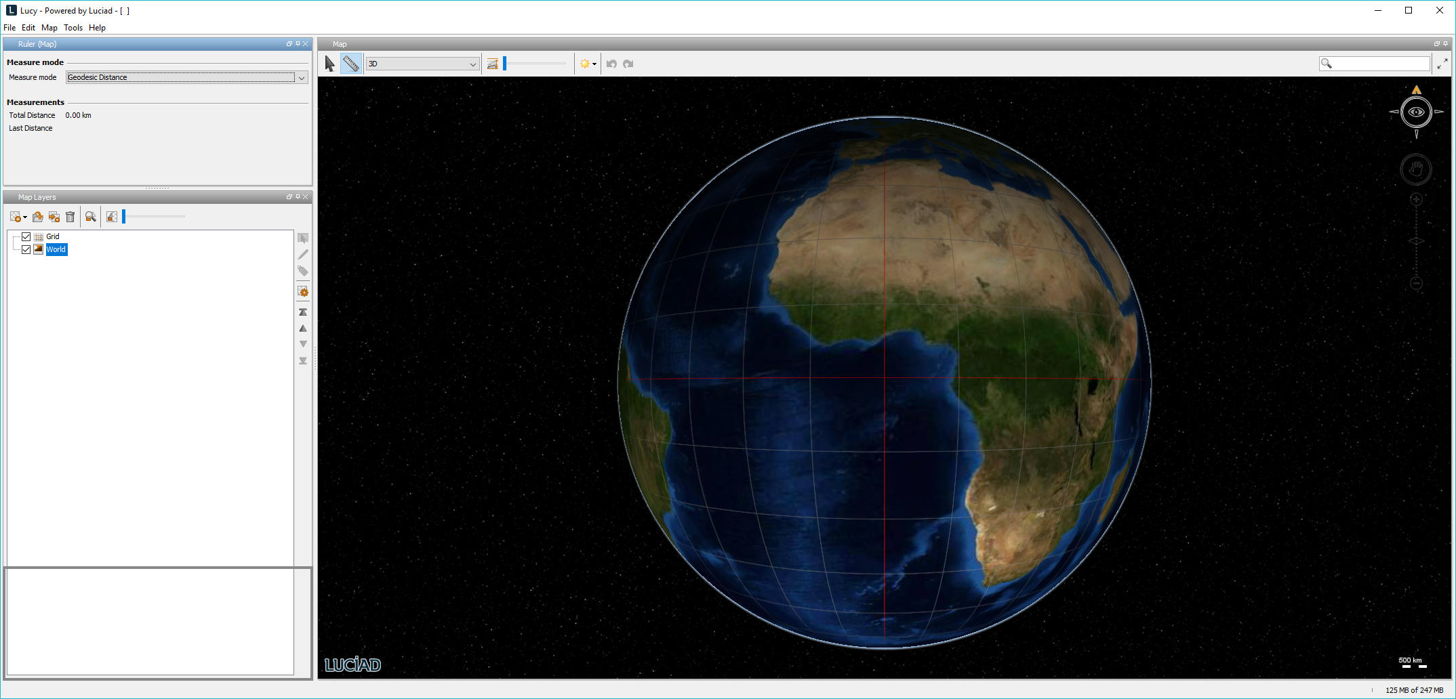1456x699 pixels.
Task: Click the full-screen expand icon
Action: [x=1442, y=64]
